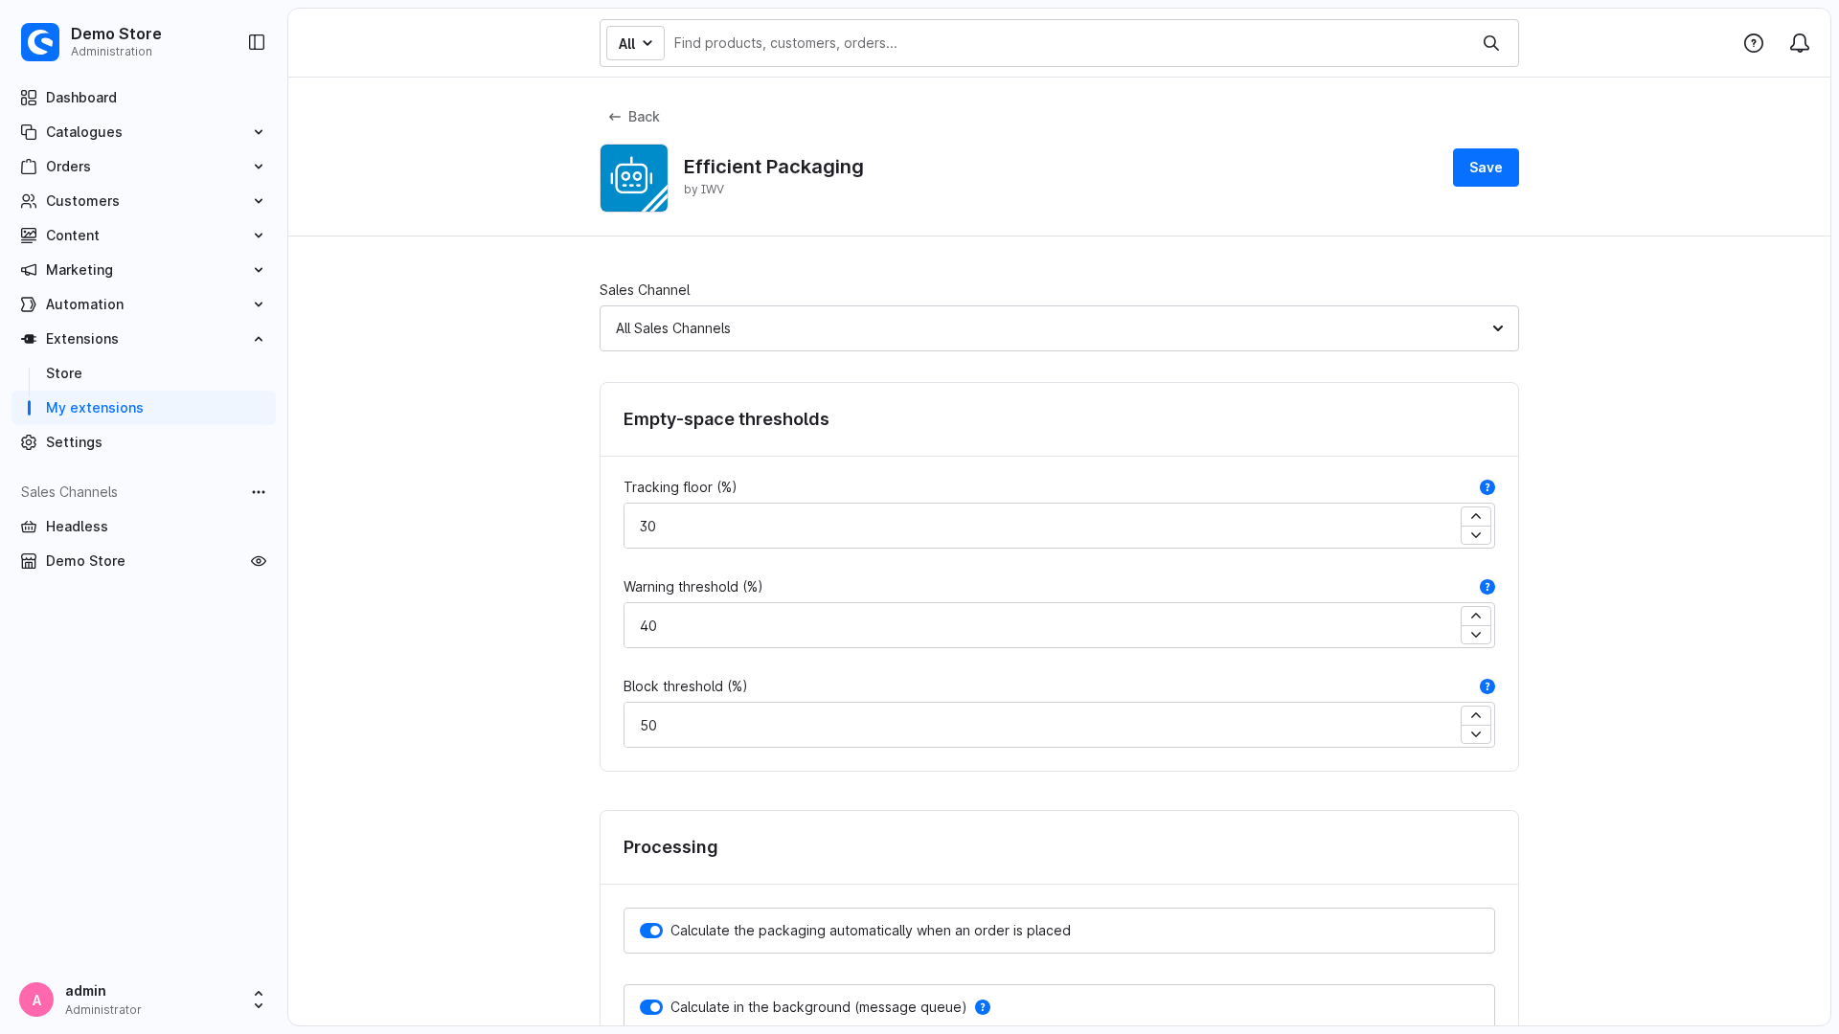Open the Marketing menu
The width and height of the screenshot is (1839, 1034).
click(144, 270)
